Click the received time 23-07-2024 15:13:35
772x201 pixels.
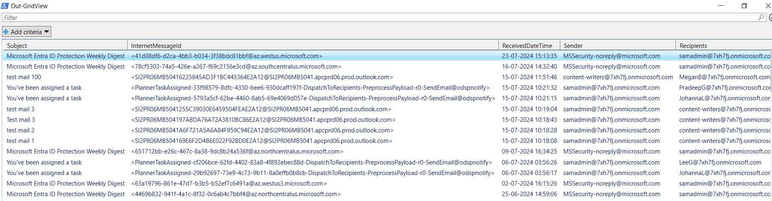click(529, 56)
